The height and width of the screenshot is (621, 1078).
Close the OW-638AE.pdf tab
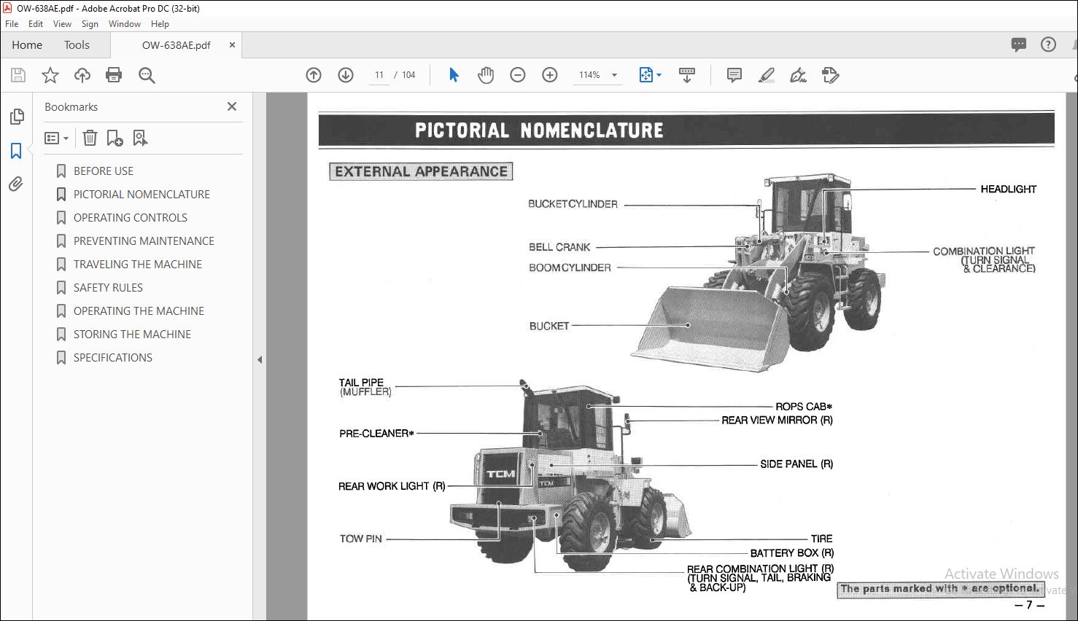232,44
